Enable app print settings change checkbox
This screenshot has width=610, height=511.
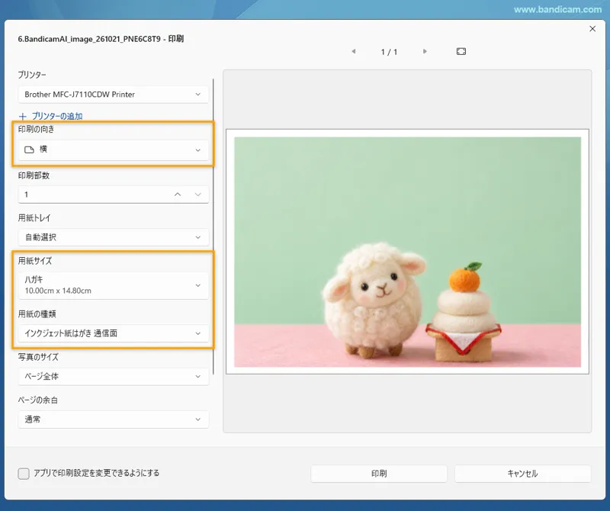(24, 474)
